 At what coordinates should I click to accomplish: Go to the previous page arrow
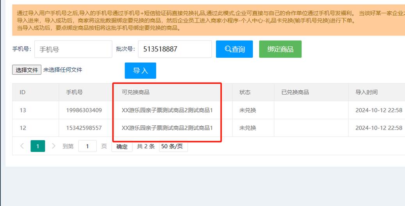coord(22,146)
